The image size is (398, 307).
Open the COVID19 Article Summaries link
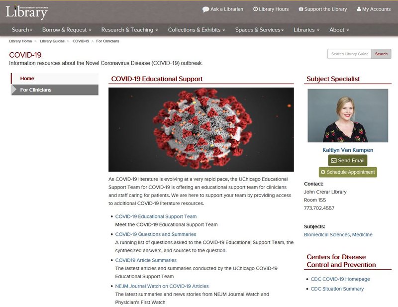(x=146, y=260)
